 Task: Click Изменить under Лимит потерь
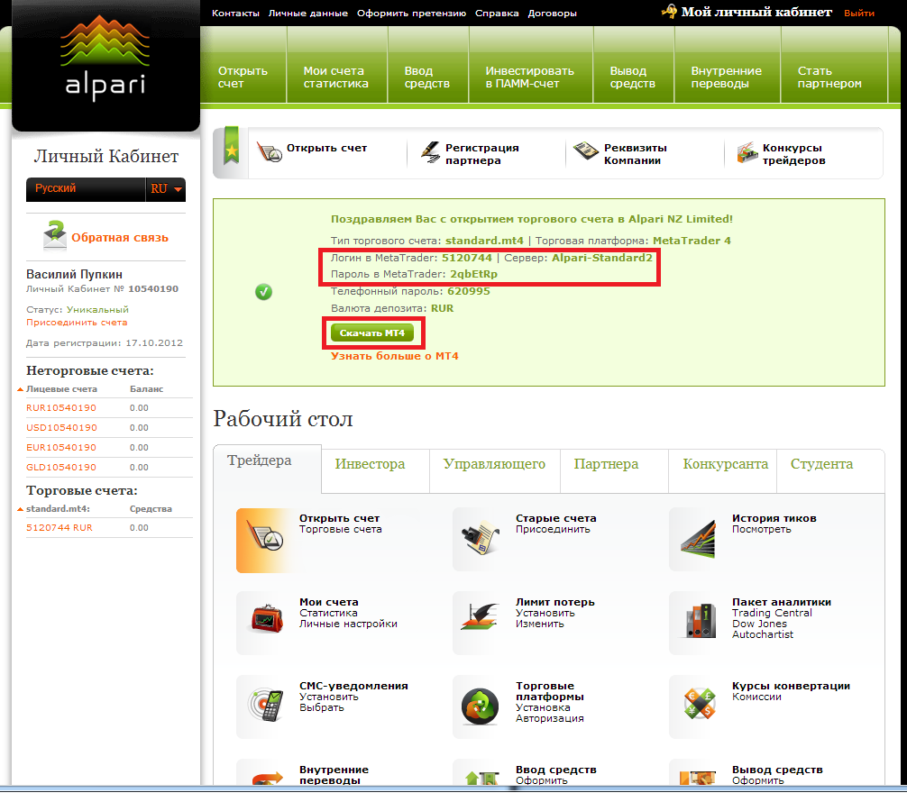[540, 624]
